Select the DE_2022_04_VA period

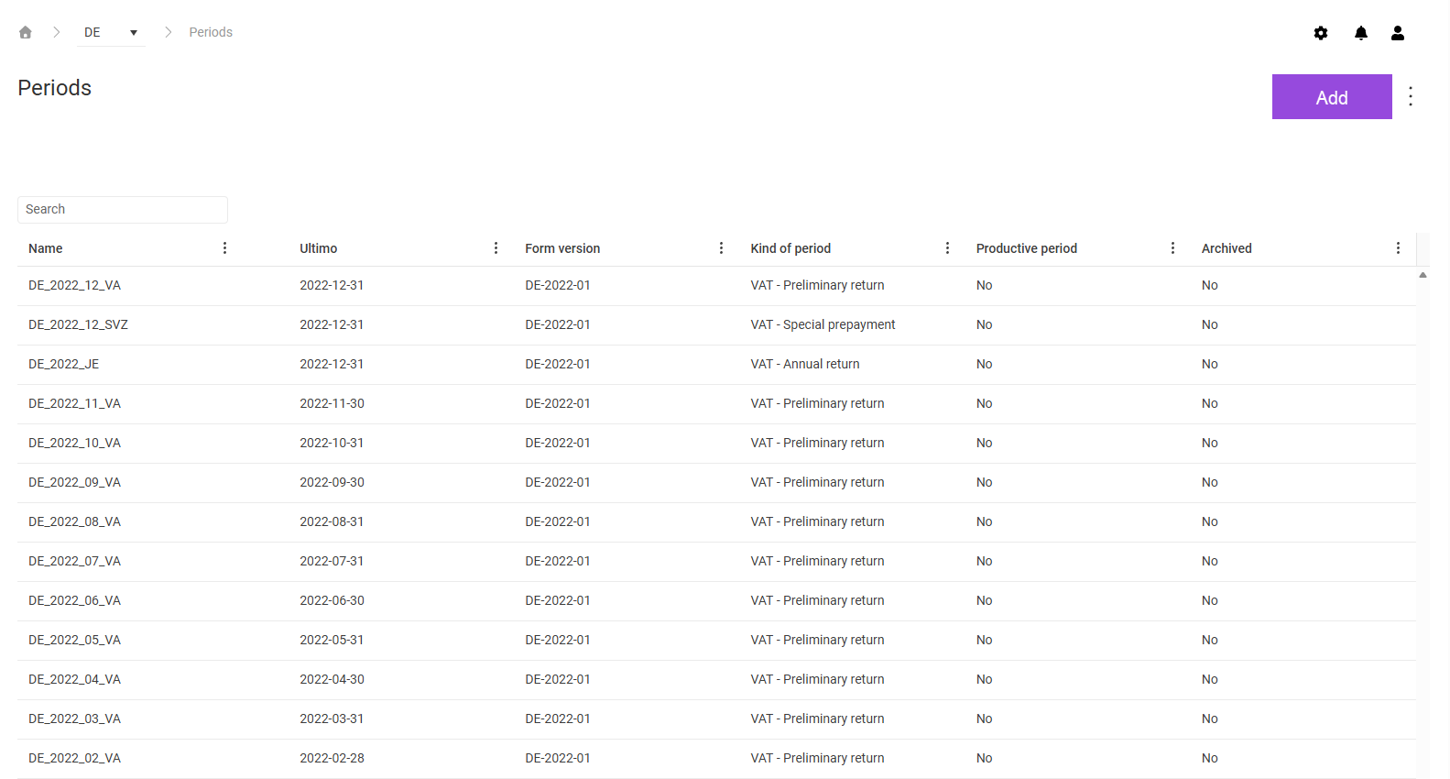point(716,680)
